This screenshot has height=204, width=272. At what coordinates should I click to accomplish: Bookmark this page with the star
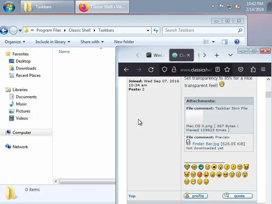tap(227, 70)
